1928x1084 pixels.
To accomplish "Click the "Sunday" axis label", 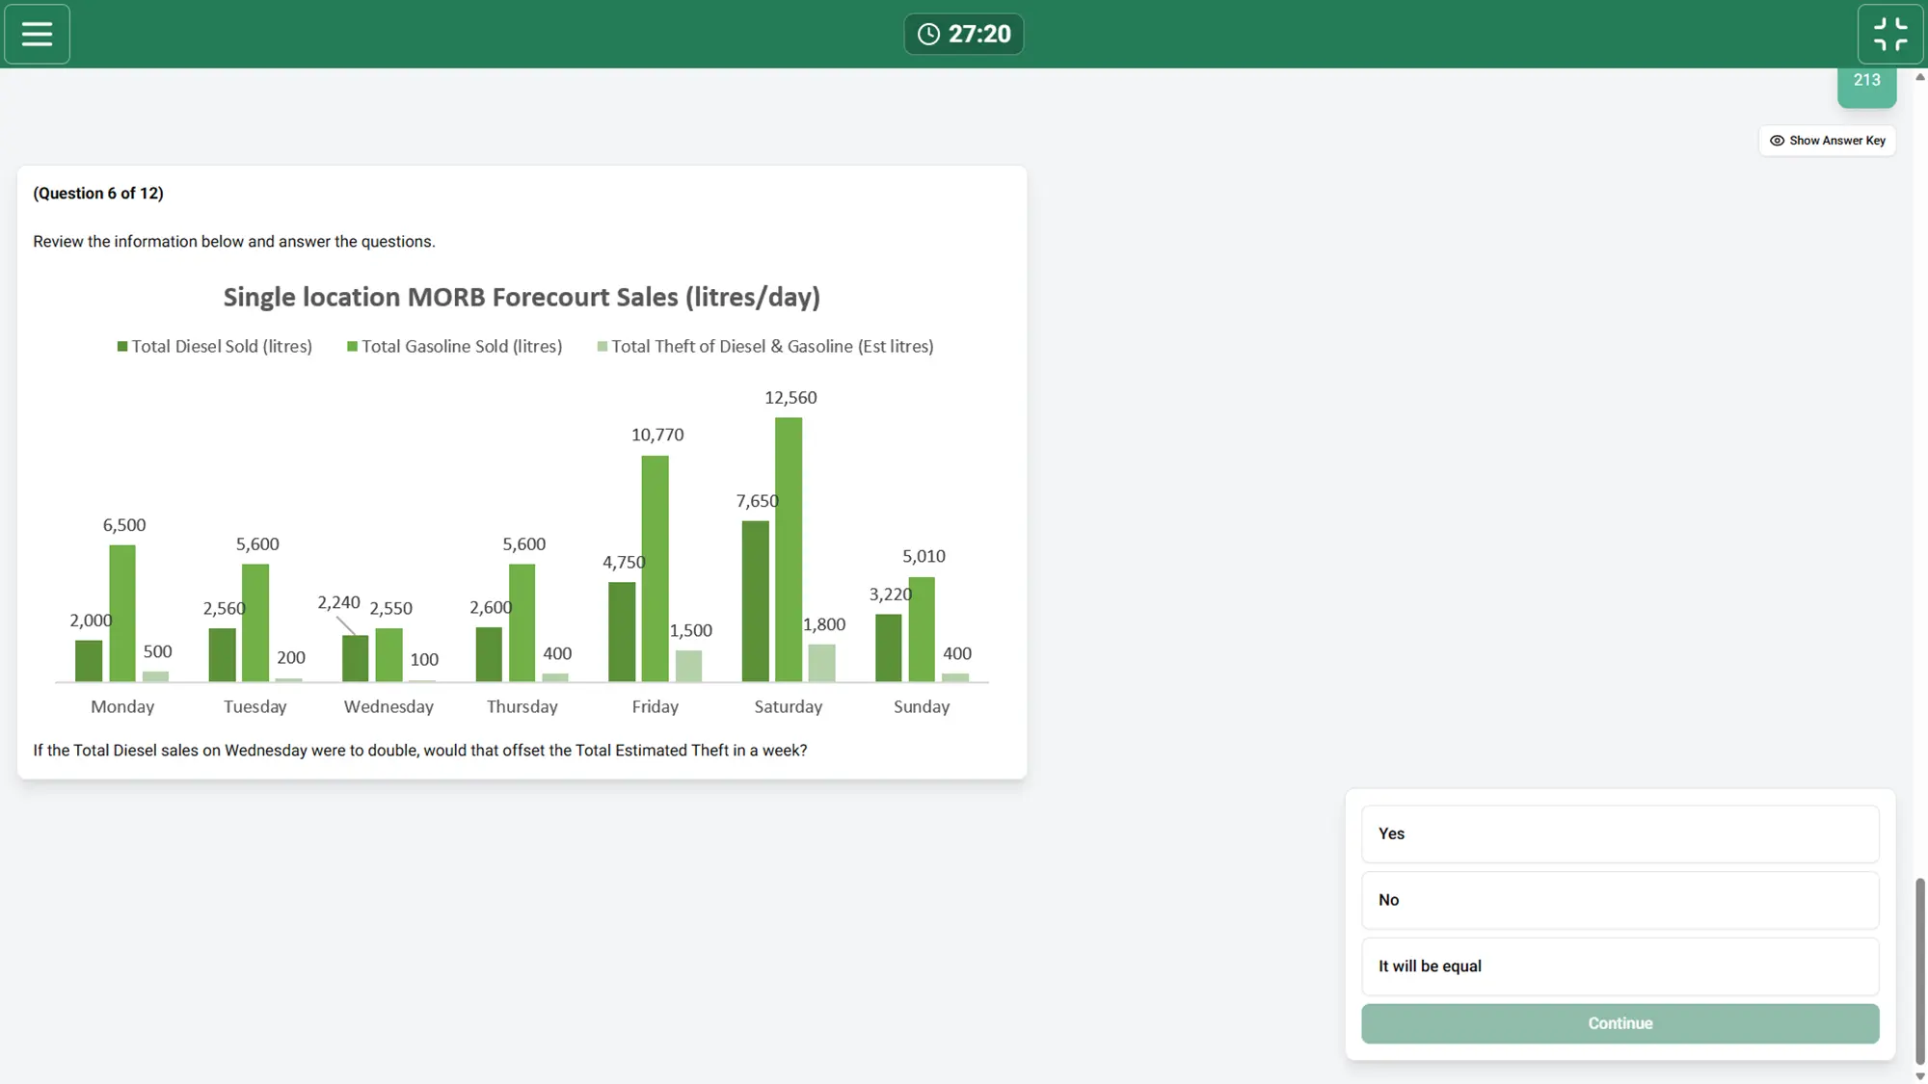I will (922, 707).
